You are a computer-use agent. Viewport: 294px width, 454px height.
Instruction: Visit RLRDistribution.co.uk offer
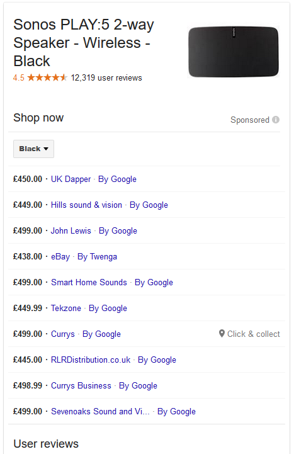(x=91, y=360)
